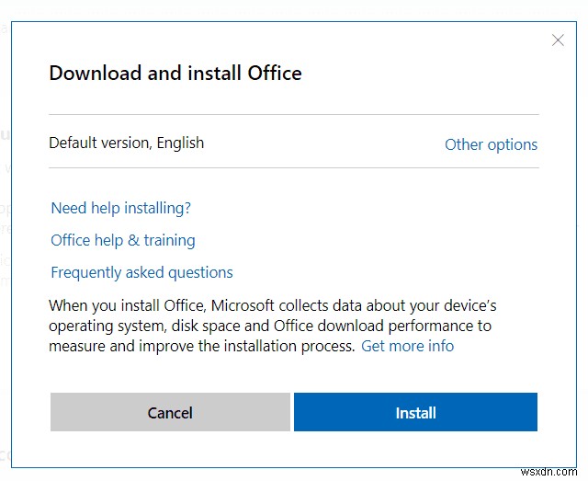Viewport: 588px width, 481px height.
Task: Click the Install button
Action: [x=415, y=412]
